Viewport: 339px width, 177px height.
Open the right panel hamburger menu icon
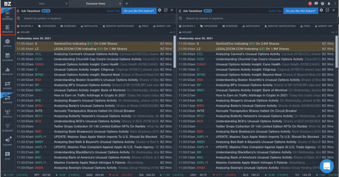(x=180, y=11)
